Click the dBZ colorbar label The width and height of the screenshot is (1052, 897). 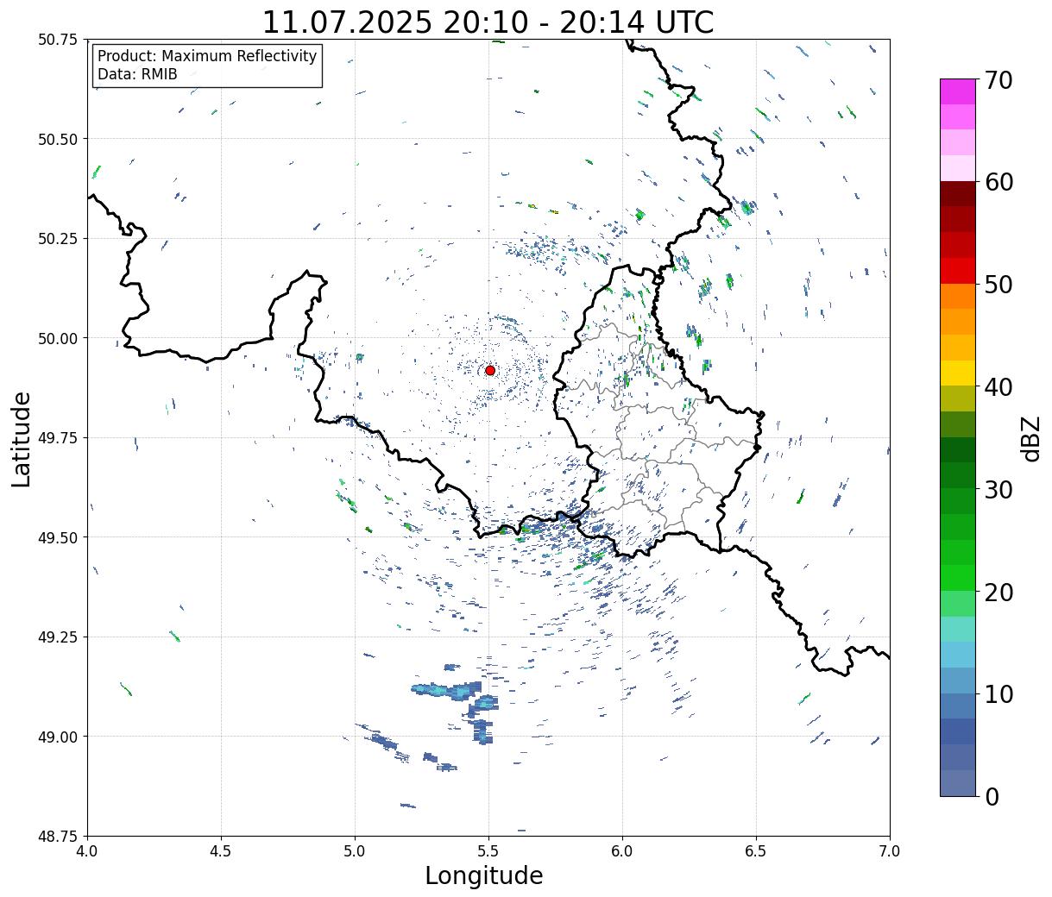click(x=1030, y=438)
